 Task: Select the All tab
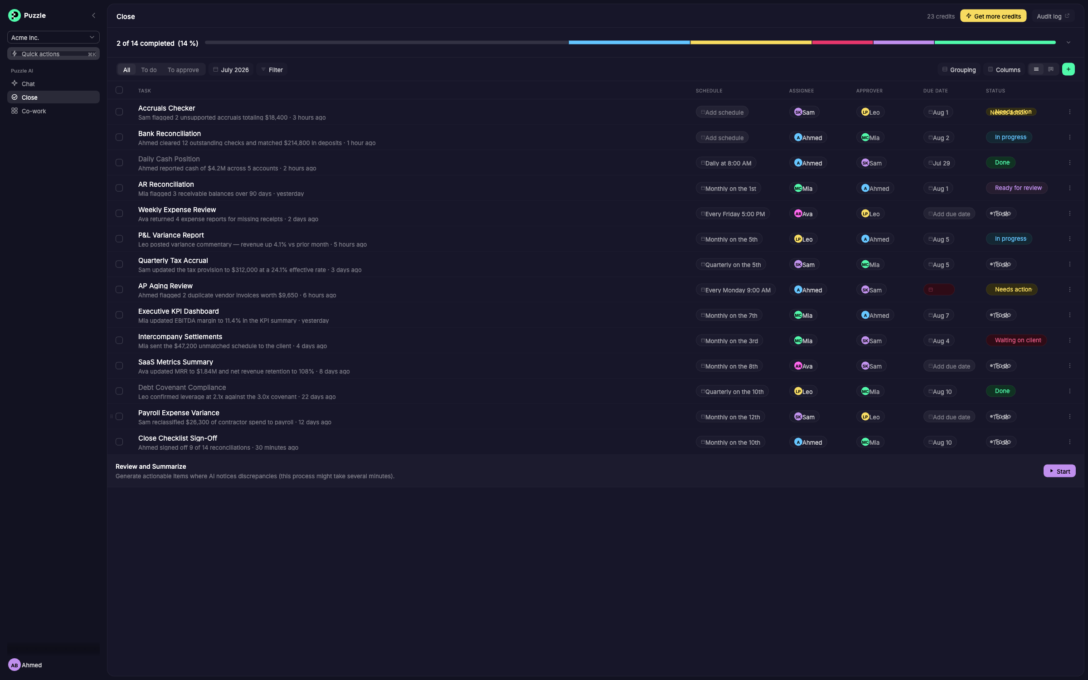[126, 70]
